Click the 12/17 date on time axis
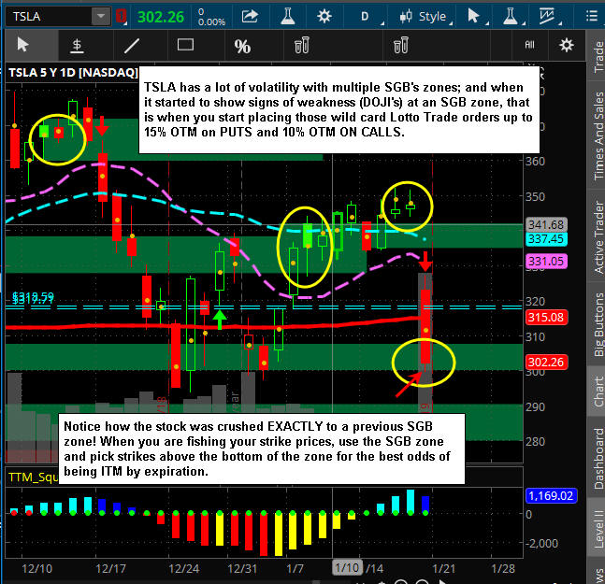The width and height of the screenshot is (605, 584). [110, 568]
